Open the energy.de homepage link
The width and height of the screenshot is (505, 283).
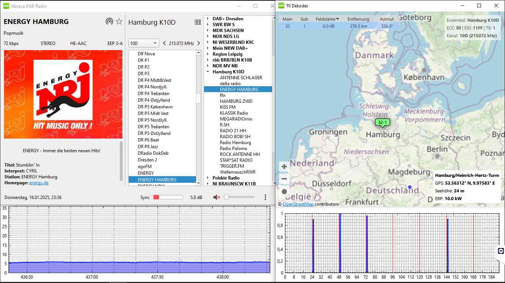click(x=39, y=183)
